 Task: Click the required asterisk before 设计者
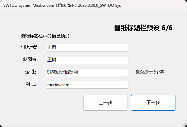pos(21,47)
